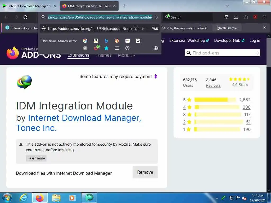Click the browser Search box
The height and width of the screenshot is (203, 271).
[x=188, y=17]
